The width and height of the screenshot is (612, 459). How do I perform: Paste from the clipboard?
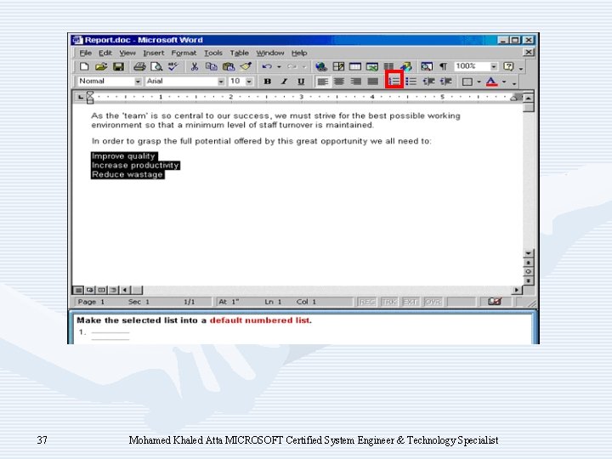229,67
